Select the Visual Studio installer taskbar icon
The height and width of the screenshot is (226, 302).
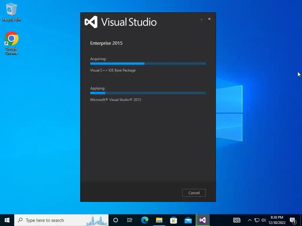(x=202, y=220)
